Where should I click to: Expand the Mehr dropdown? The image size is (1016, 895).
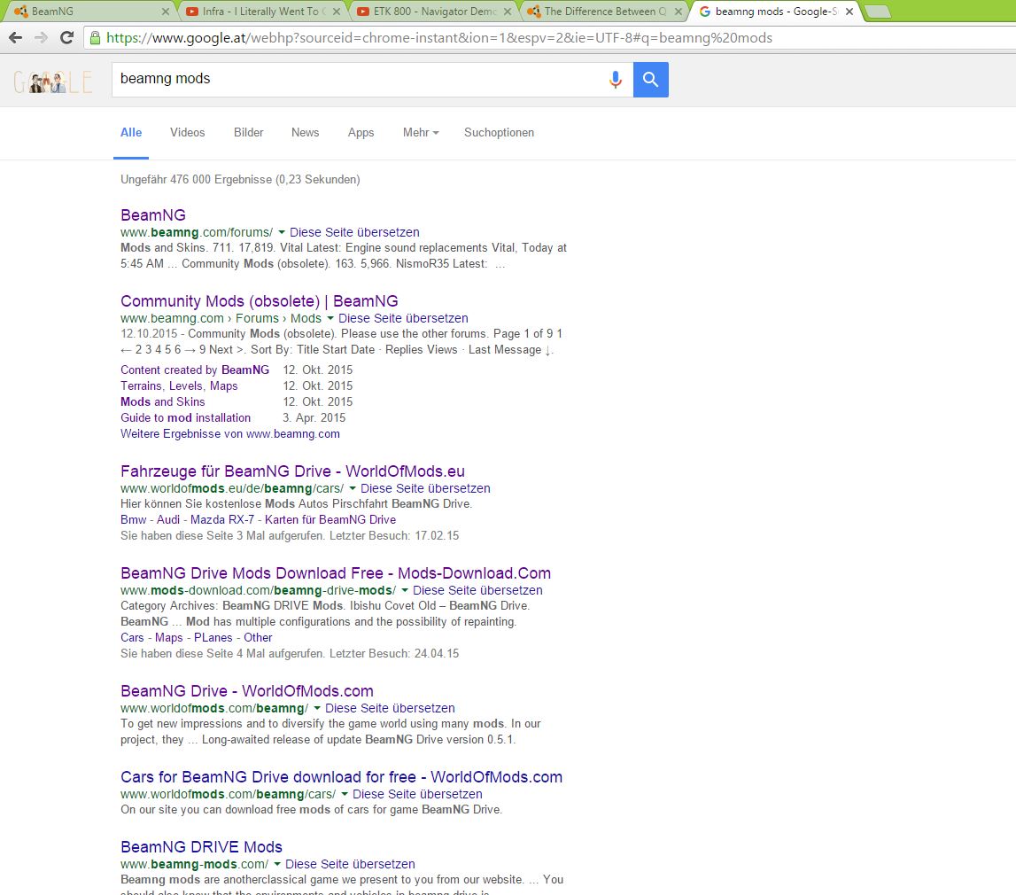click(421, 132)
